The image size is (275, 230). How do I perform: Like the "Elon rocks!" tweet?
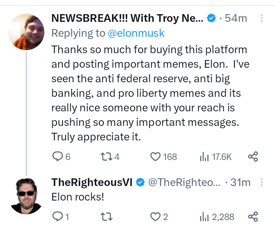155,217
